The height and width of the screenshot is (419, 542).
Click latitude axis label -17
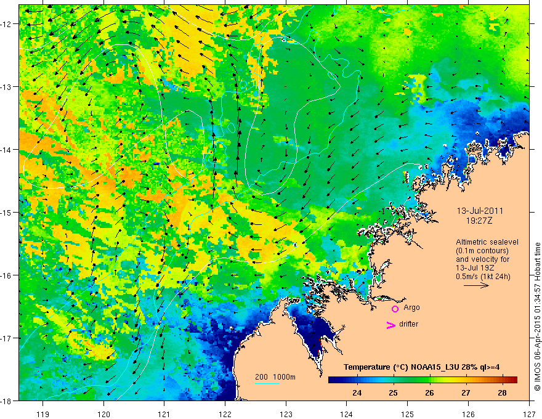[6, 338]
